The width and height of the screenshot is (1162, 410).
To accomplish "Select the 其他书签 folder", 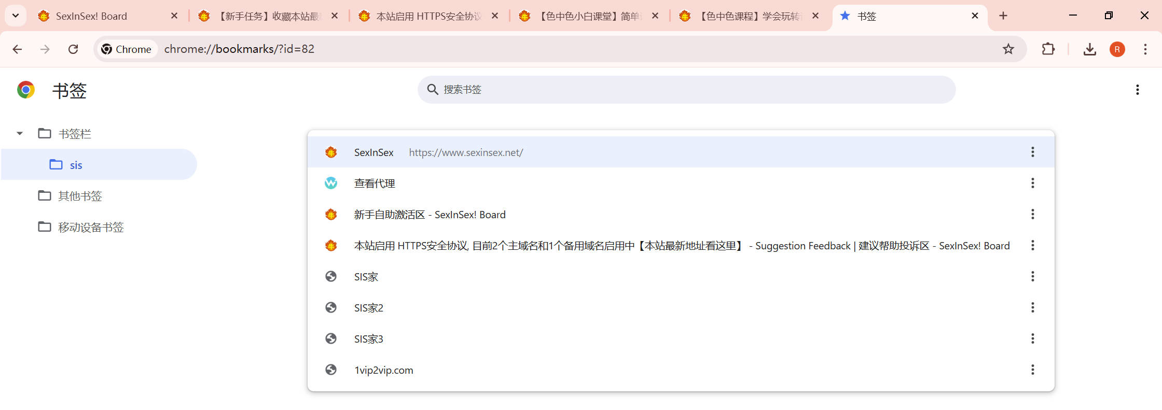I will tap(80, 196).
